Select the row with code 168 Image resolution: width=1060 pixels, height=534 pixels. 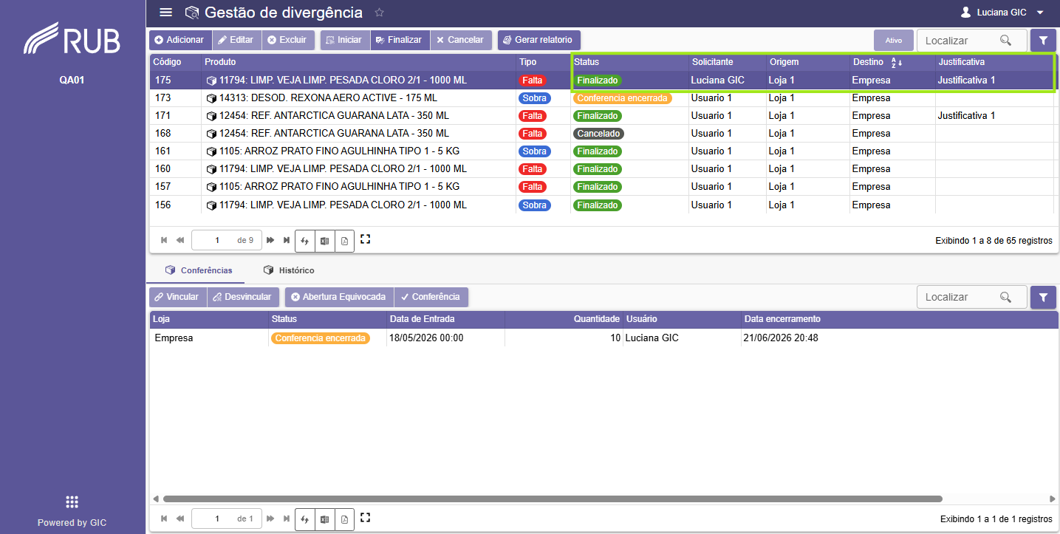pyautogui.click(x=603, y=134)
